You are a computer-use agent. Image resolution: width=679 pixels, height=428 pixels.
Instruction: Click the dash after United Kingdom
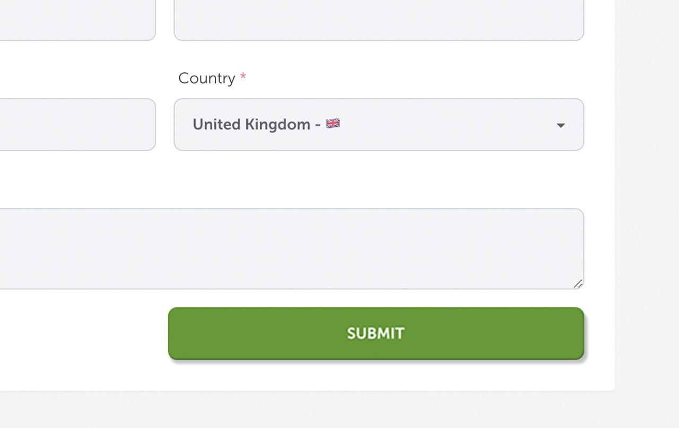pos(317,125)
